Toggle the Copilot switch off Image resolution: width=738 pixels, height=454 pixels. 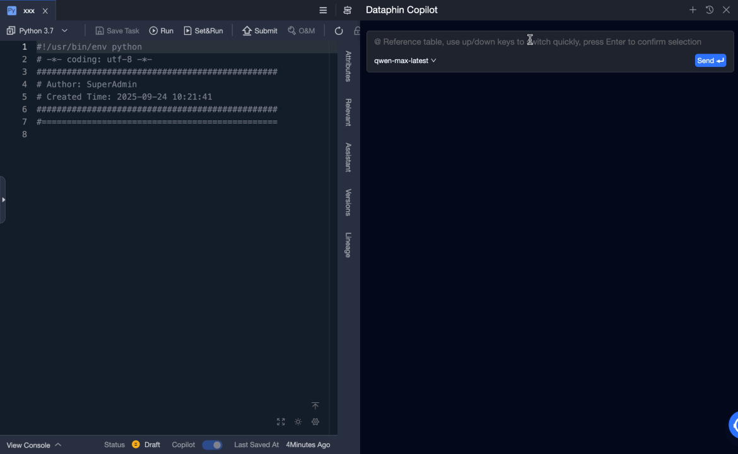(213, 445)
